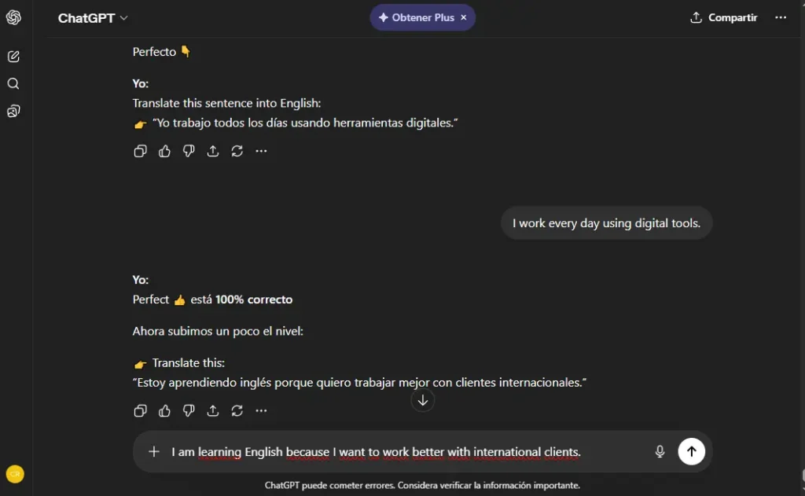Activate the microphone for voice input

pos(660,451)
